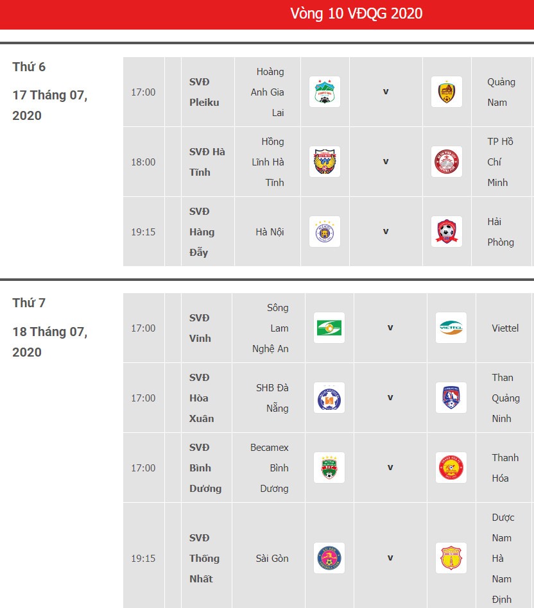Select the Thanh Hóa red club badge
The width and height of the screenshot is (534, 608).
click(451, 468)
